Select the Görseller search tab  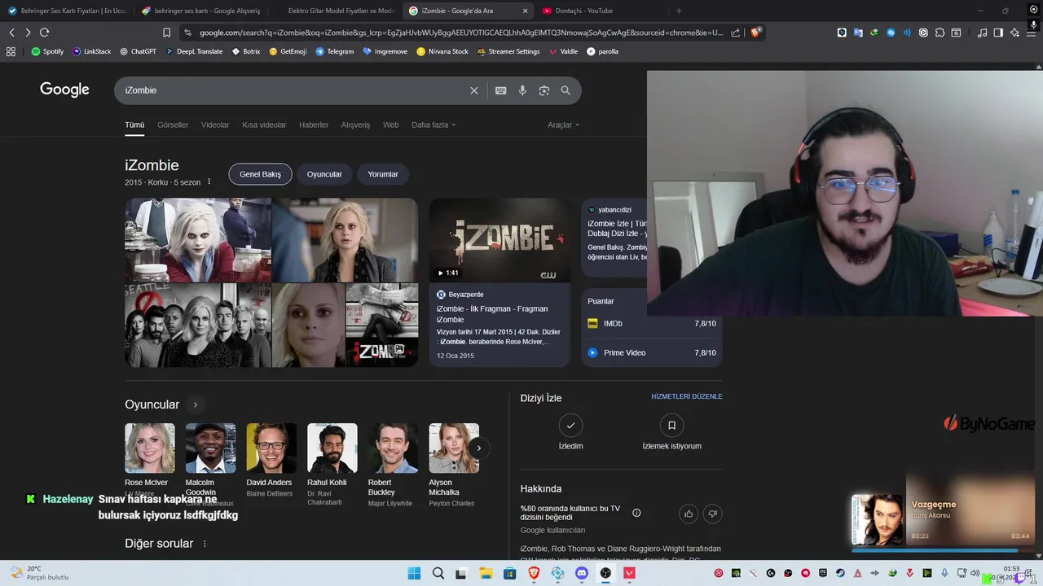tap(173, 125)
